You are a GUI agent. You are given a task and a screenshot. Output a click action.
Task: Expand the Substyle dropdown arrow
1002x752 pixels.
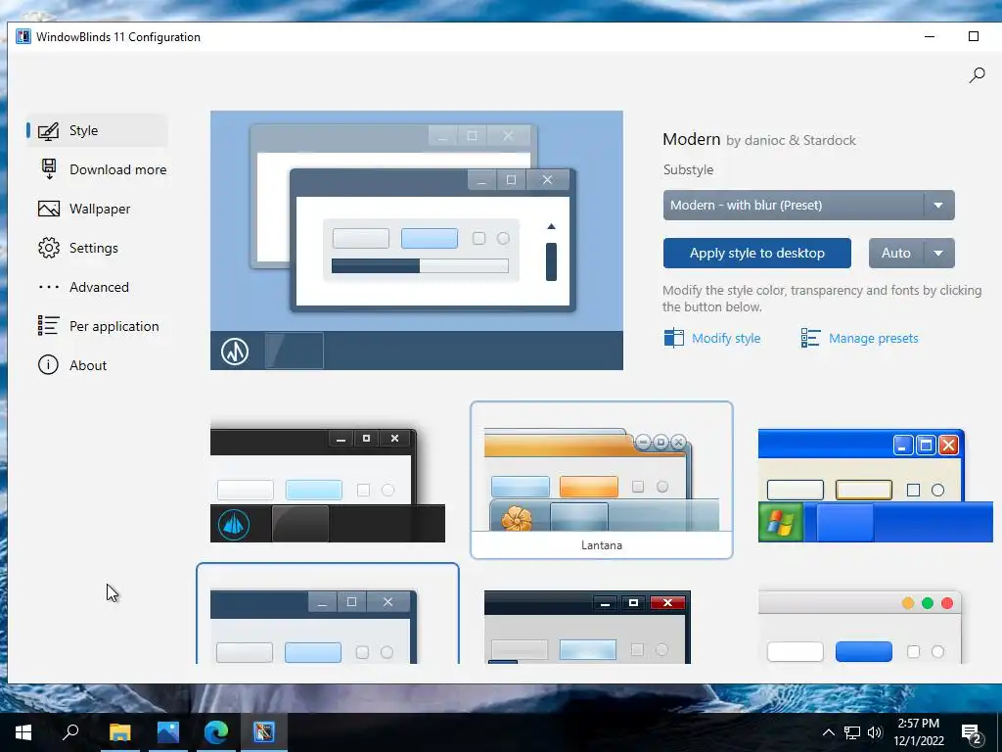coord(938,206)
